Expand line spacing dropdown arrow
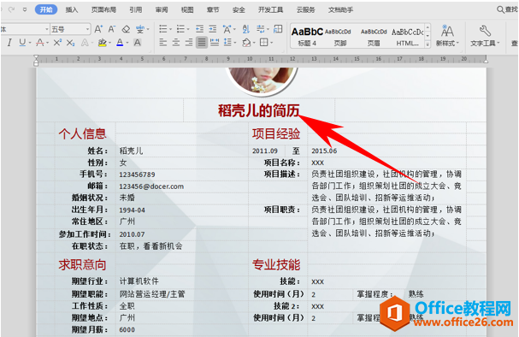Viewport: 519px width, 337px height. pos(234,43)
